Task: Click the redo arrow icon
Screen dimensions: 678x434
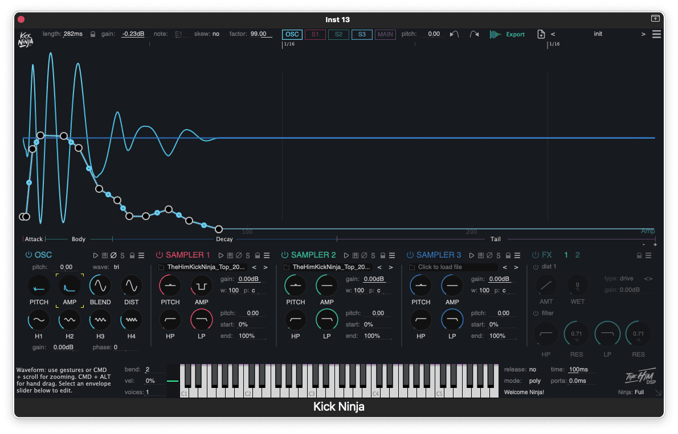Action: click(475, 34)
